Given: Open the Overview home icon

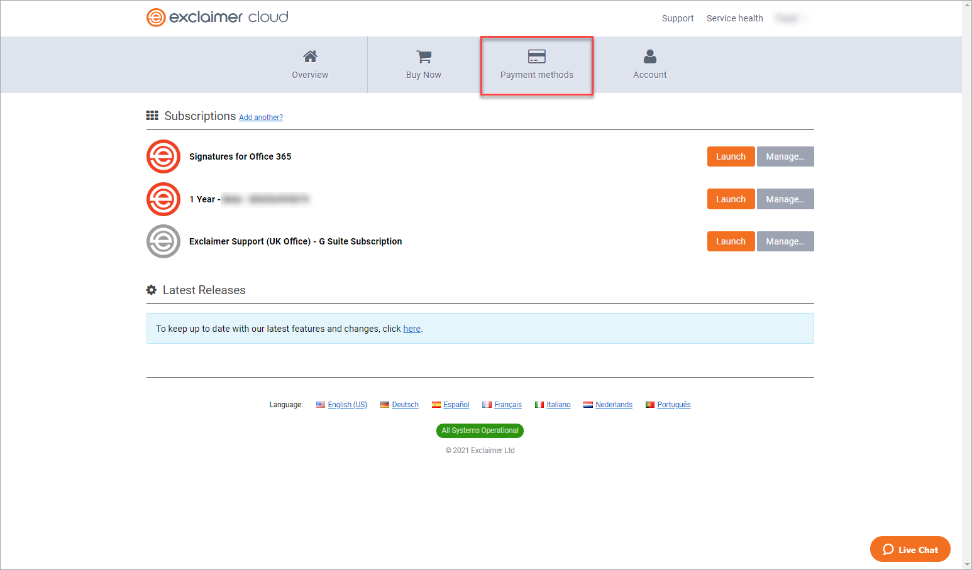Looking at the screenshot, I should [x=310, y=57].
